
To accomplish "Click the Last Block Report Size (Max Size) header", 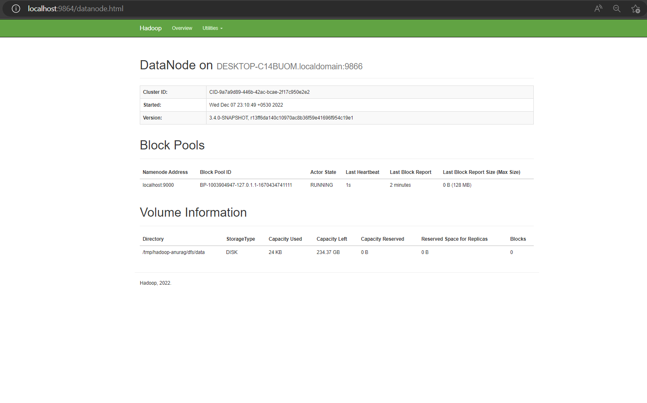I will [x=482, y=172].
